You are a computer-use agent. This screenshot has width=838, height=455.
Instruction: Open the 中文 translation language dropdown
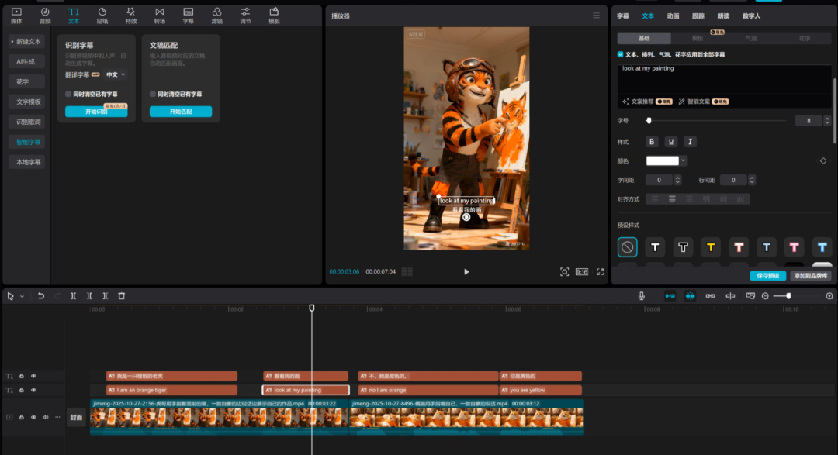pyautogui.click(x=116, y=75)
